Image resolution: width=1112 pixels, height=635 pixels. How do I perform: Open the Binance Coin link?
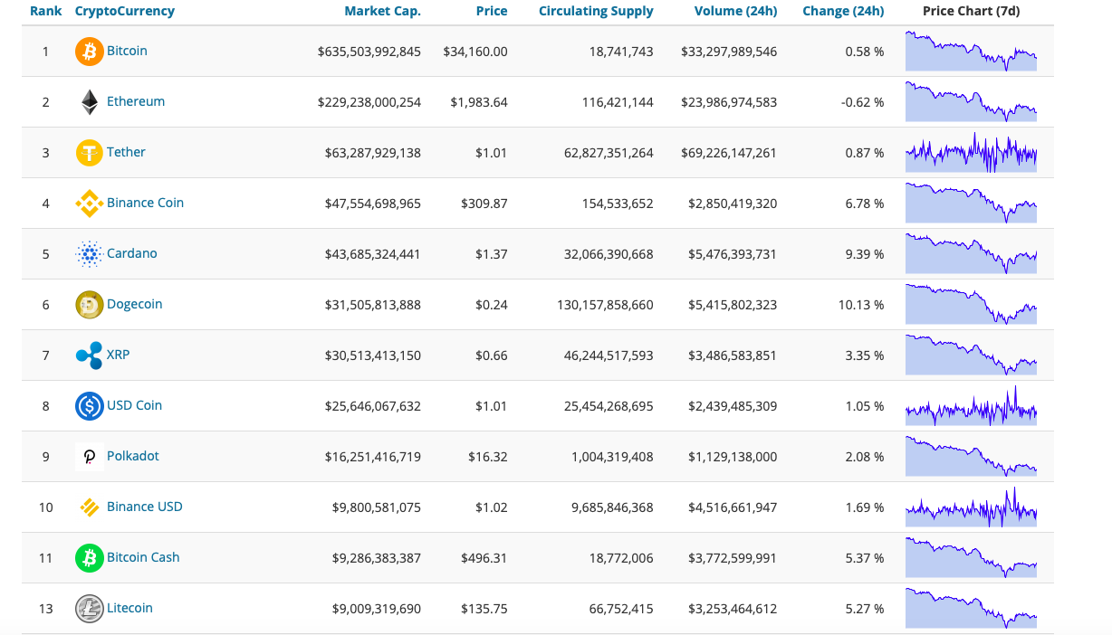coord(145,203)
